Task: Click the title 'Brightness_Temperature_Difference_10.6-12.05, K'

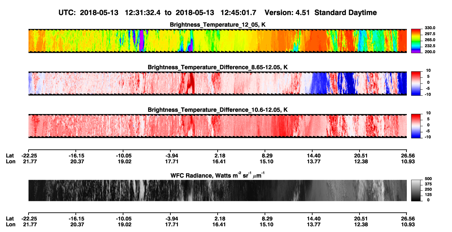Action: pos(218,110)
